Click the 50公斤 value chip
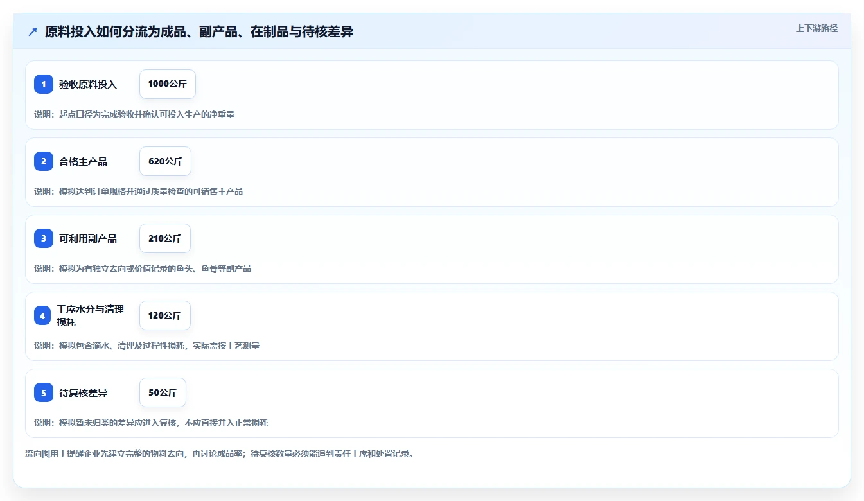 tap(163, 392)
